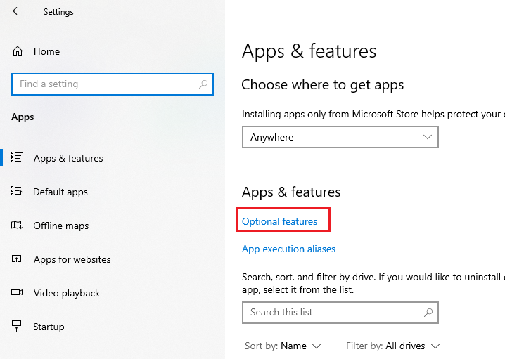Image resolution: width=505 pixels, height=359 pixels.
Task: Open the App execution aliases link
Action: (x=288, y=249)
